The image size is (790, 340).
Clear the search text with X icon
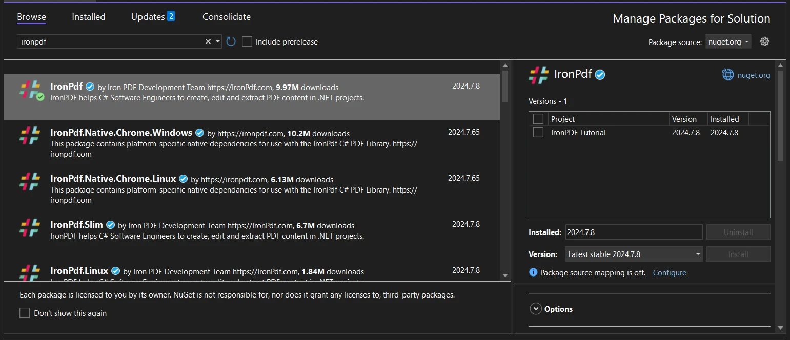(208, 41)
